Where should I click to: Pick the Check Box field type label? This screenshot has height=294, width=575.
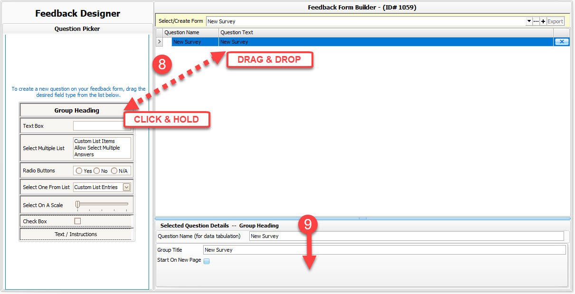[35, 221]
